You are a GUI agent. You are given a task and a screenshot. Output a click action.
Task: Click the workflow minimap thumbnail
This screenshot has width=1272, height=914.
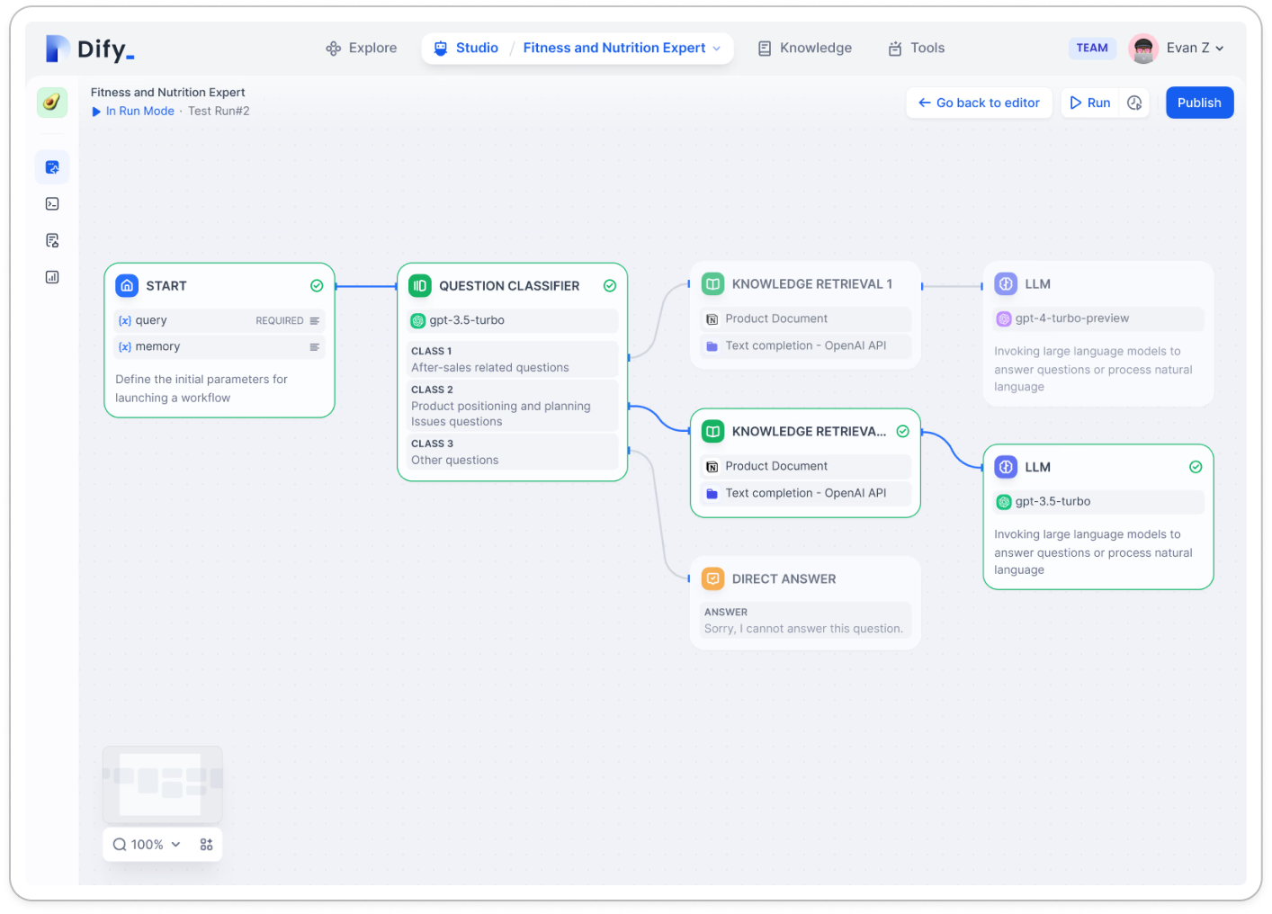(162, 784)
